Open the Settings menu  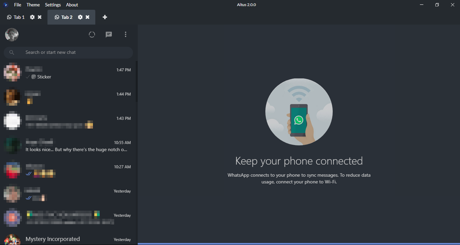[x=53, y=5]
